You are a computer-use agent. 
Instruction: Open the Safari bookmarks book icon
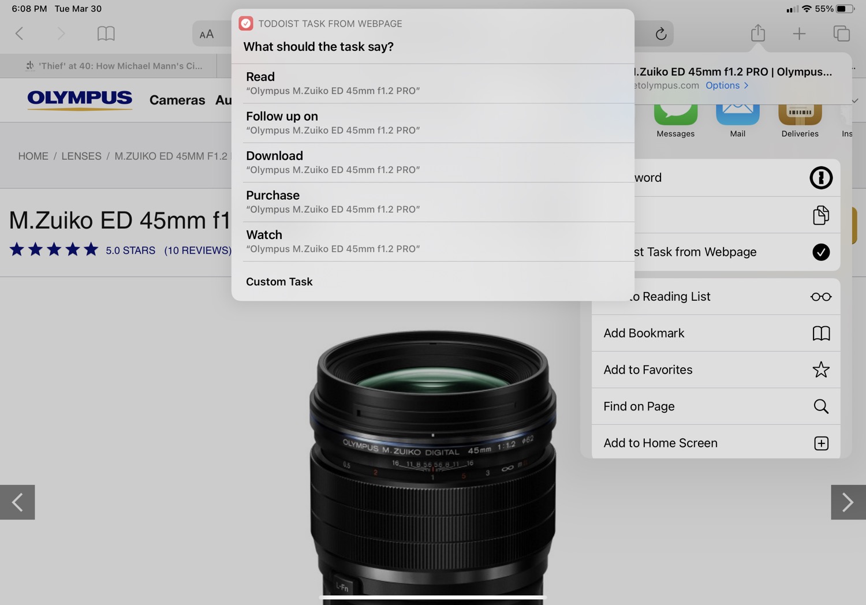(106, 33)
